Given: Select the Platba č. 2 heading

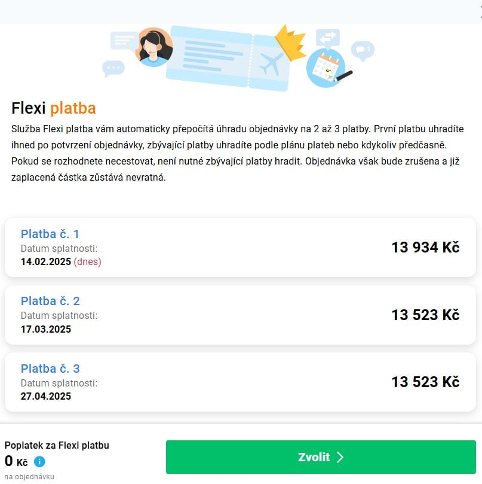Looking at the screenshot, I should tap(50, 301).
